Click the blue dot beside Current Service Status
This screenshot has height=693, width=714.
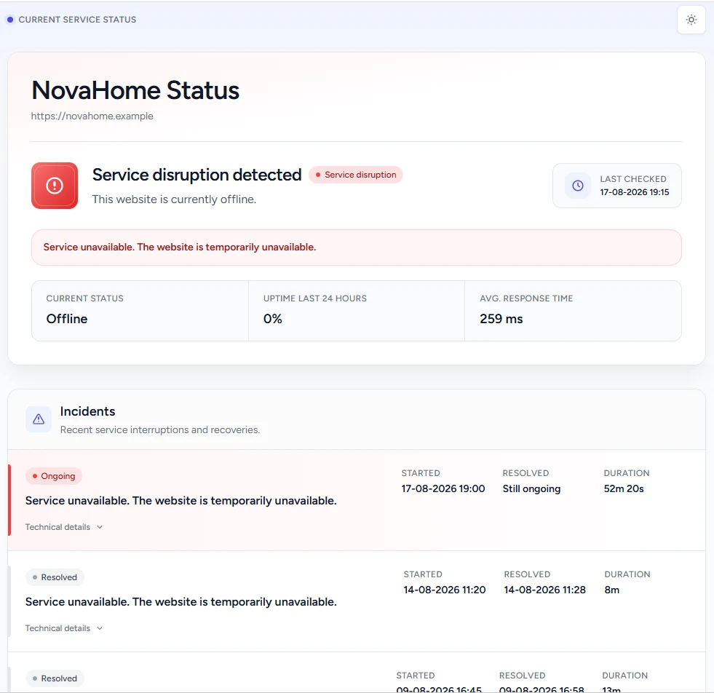10,20
